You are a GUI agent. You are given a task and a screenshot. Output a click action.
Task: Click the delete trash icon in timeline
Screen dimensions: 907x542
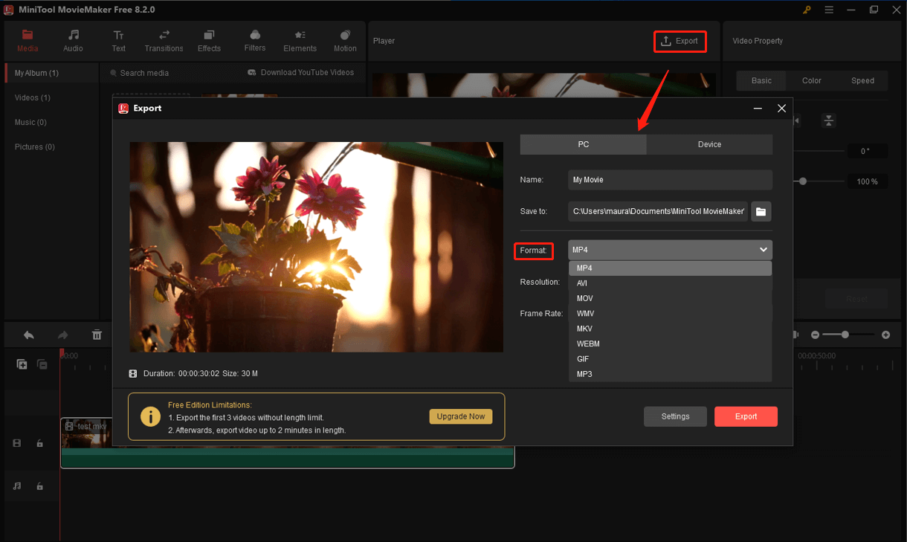pos(97,335)
